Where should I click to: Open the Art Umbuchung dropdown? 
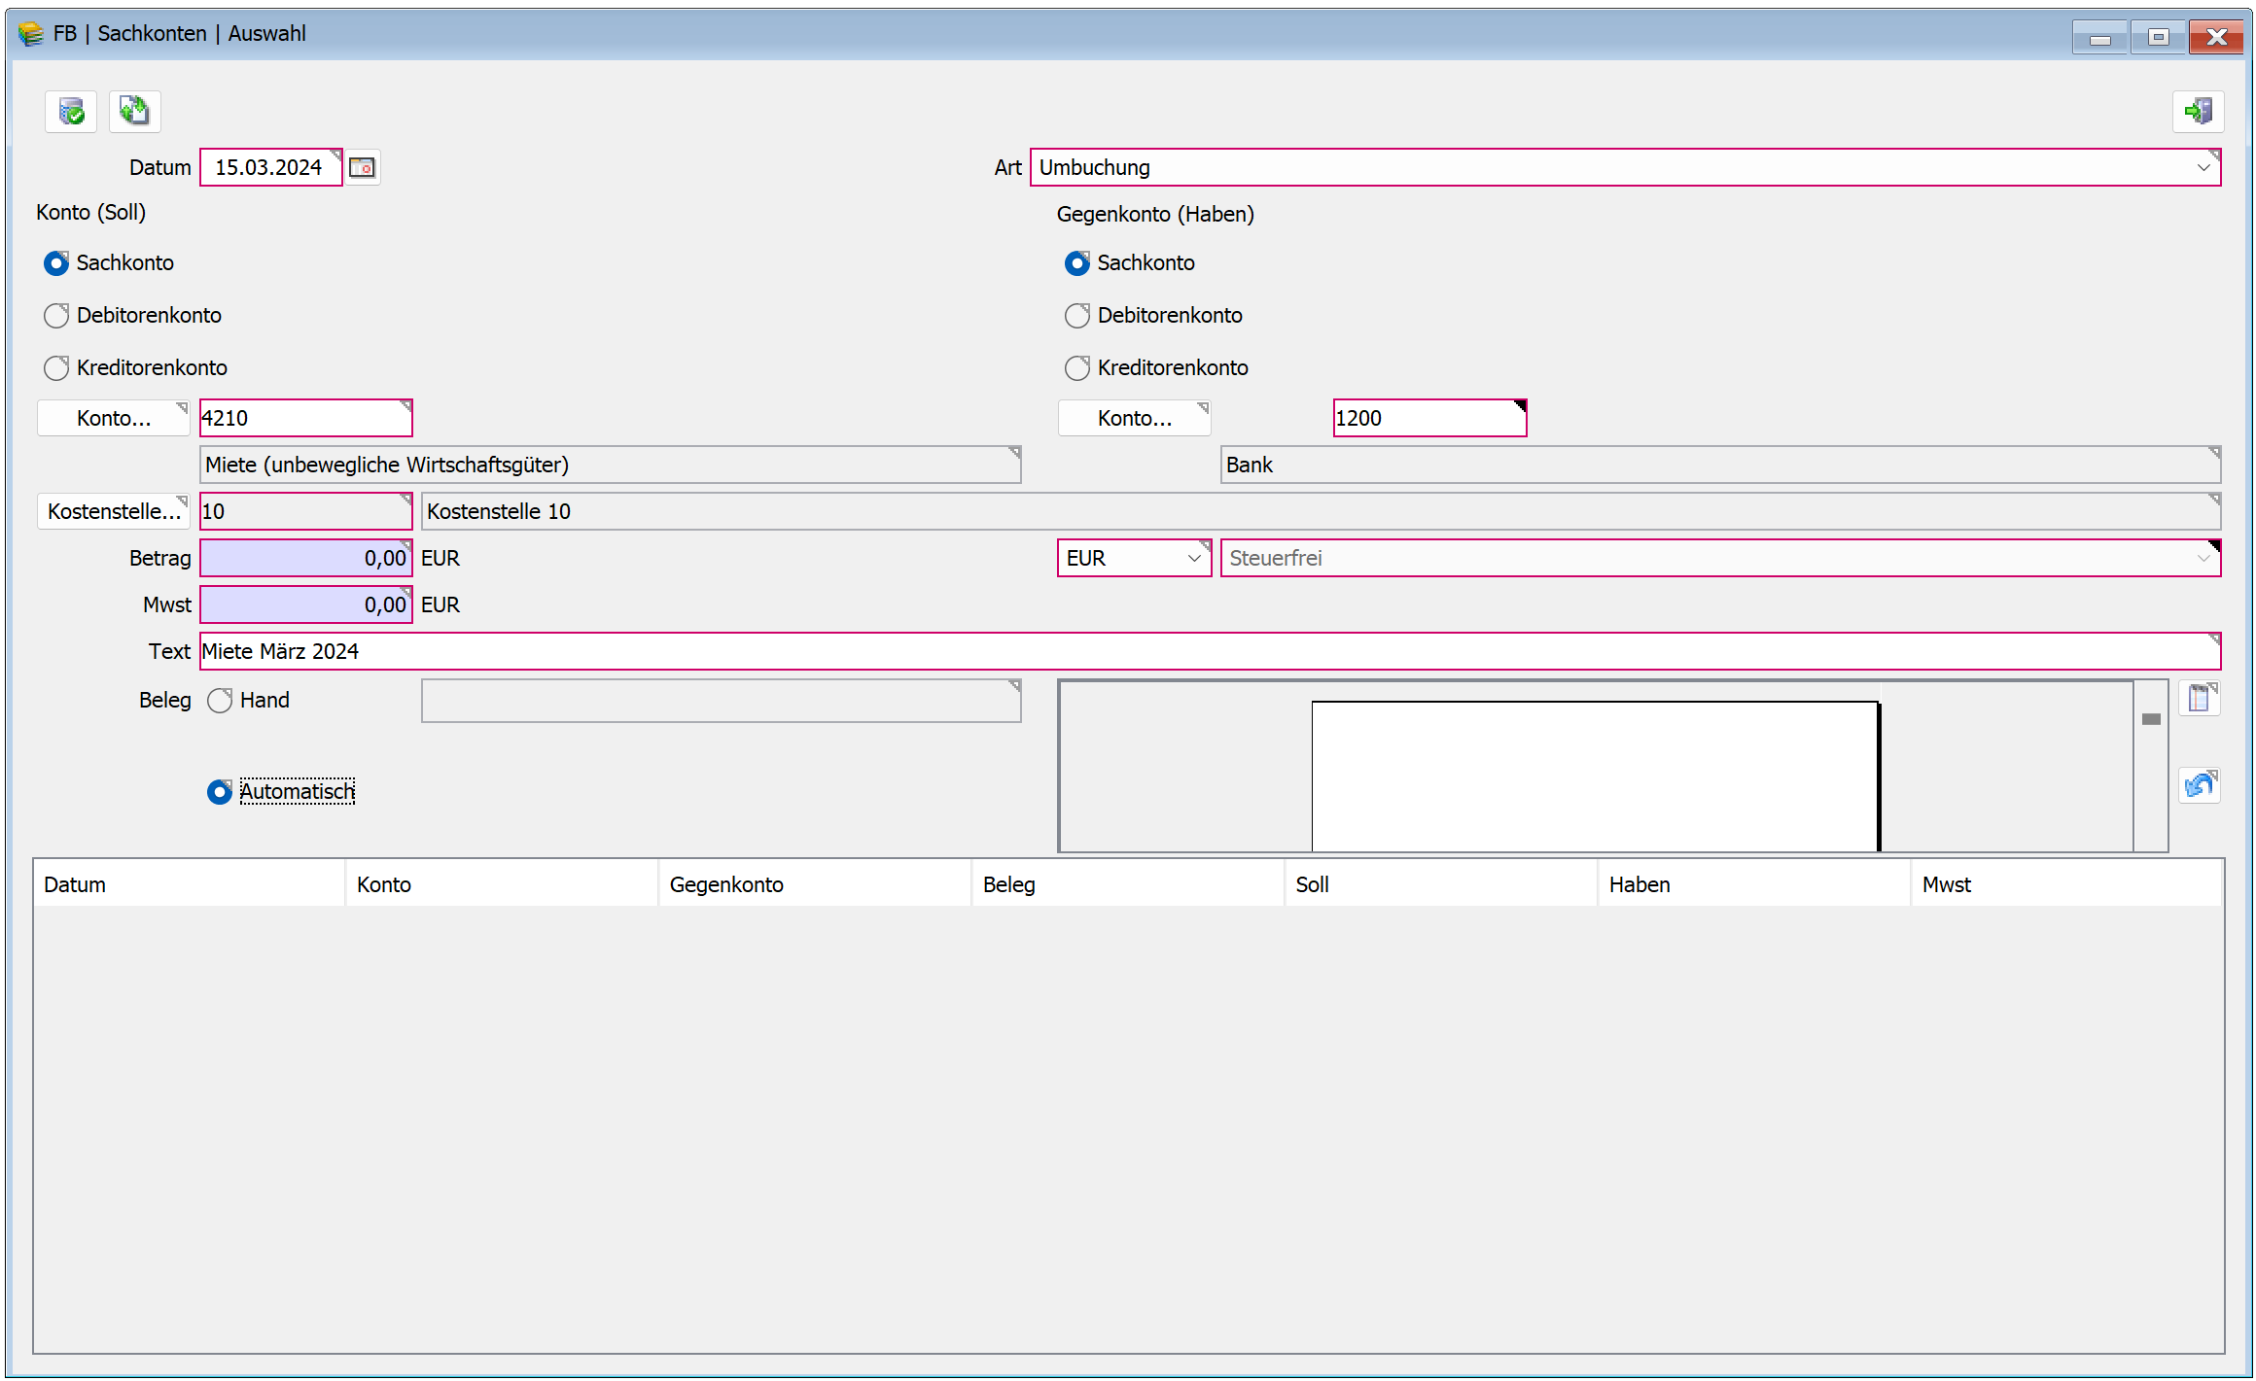pyautogui.click(x=2203, y=167)
